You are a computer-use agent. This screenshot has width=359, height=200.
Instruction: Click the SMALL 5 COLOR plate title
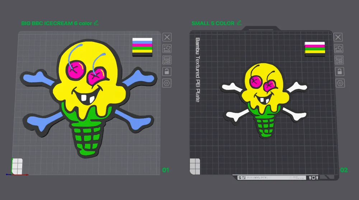pos(213,23)
